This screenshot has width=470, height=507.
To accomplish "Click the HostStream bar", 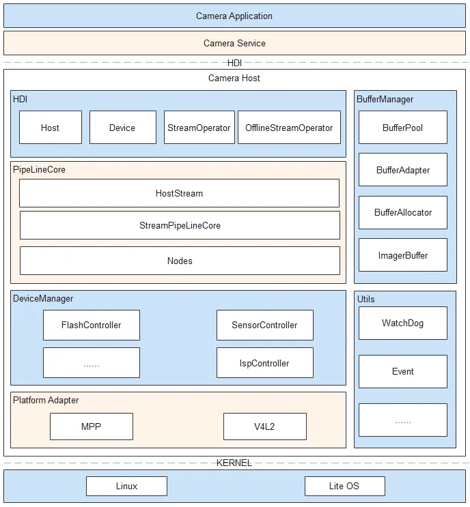I will [x=180, y=193].
